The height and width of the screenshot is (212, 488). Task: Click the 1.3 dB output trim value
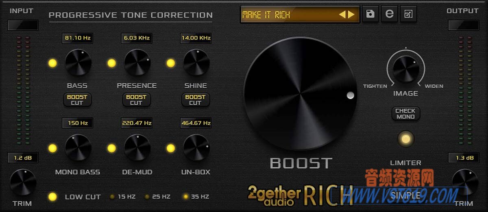tap(464, 158)
